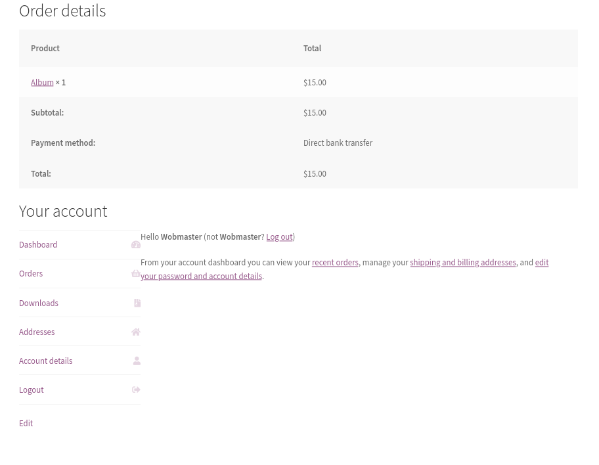Image resolution: width=599 pixels, height=465 pixels.
Task: Click the Logout arrow icon
Action: [136, 389]
